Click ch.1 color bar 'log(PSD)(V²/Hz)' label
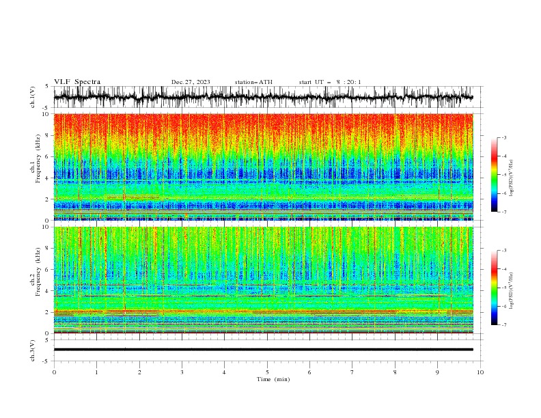This screenshot has height=418, width=541. (511, 178)
